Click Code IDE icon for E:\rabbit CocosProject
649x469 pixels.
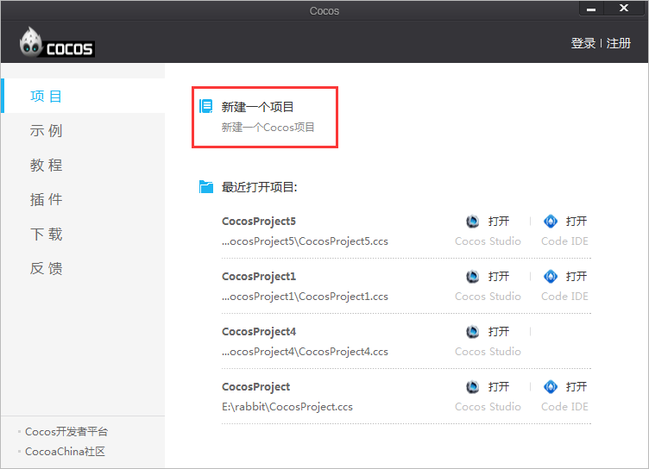point(551,387)
